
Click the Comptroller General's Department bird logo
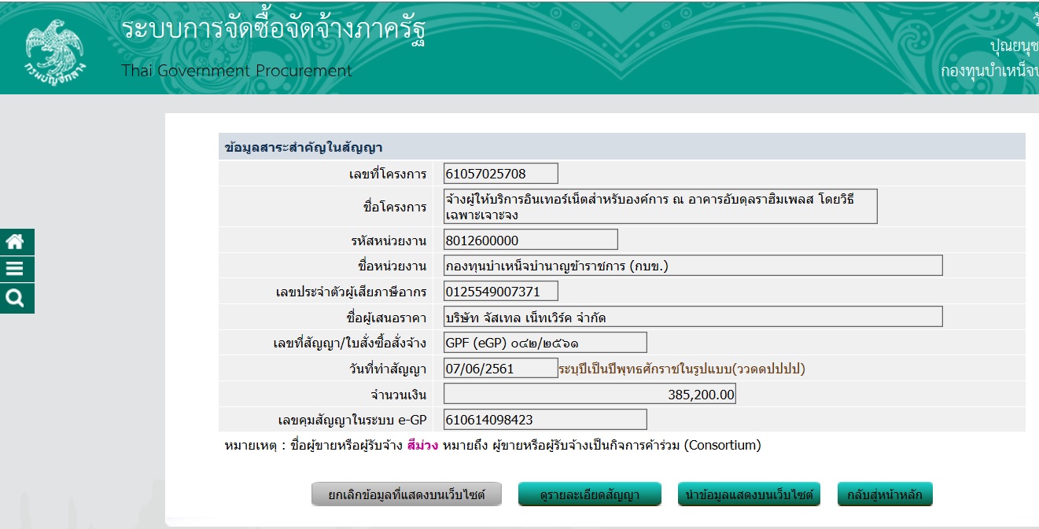coord(54,49)
